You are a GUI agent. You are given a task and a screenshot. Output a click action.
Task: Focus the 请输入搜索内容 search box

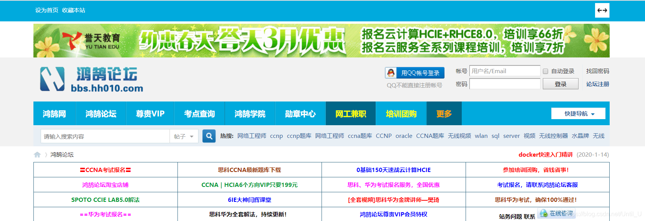105,136
